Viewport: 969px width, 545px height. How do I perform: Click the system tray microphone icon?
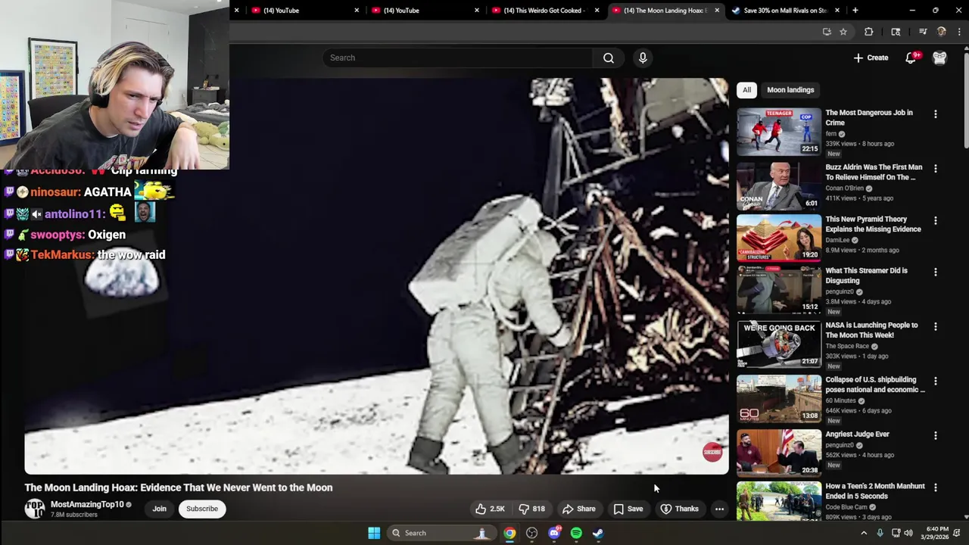(880, 533)
